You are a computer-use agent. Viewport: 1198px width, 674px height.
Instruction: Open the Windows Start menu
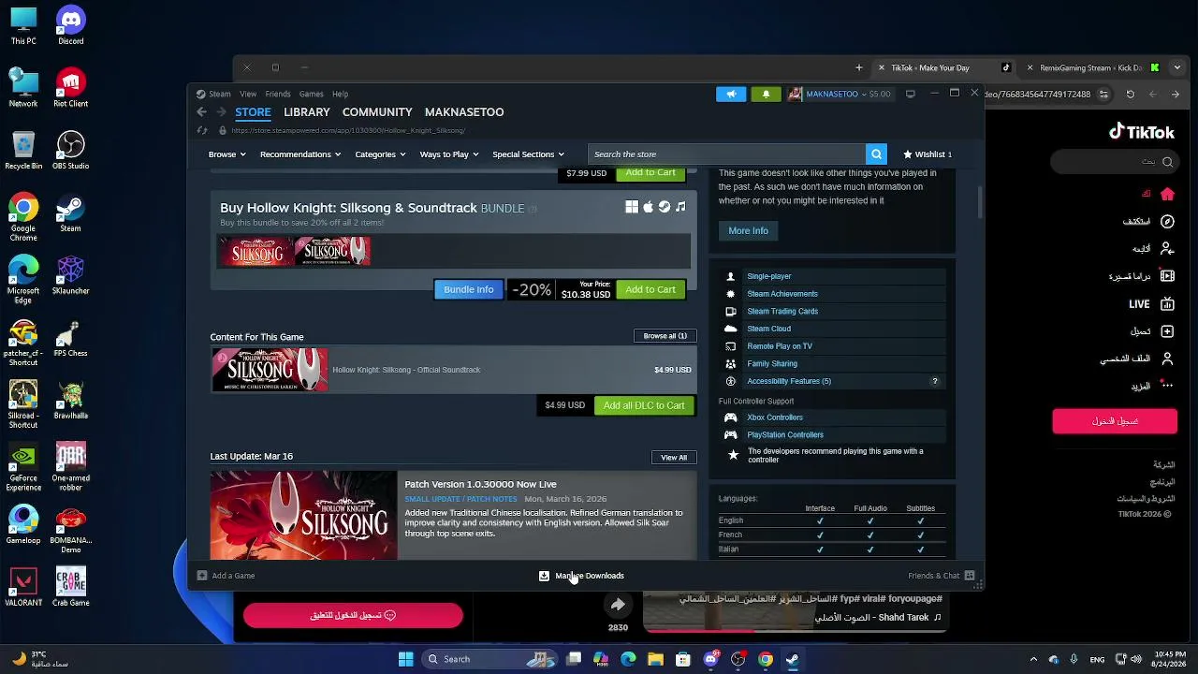point(405,659)
